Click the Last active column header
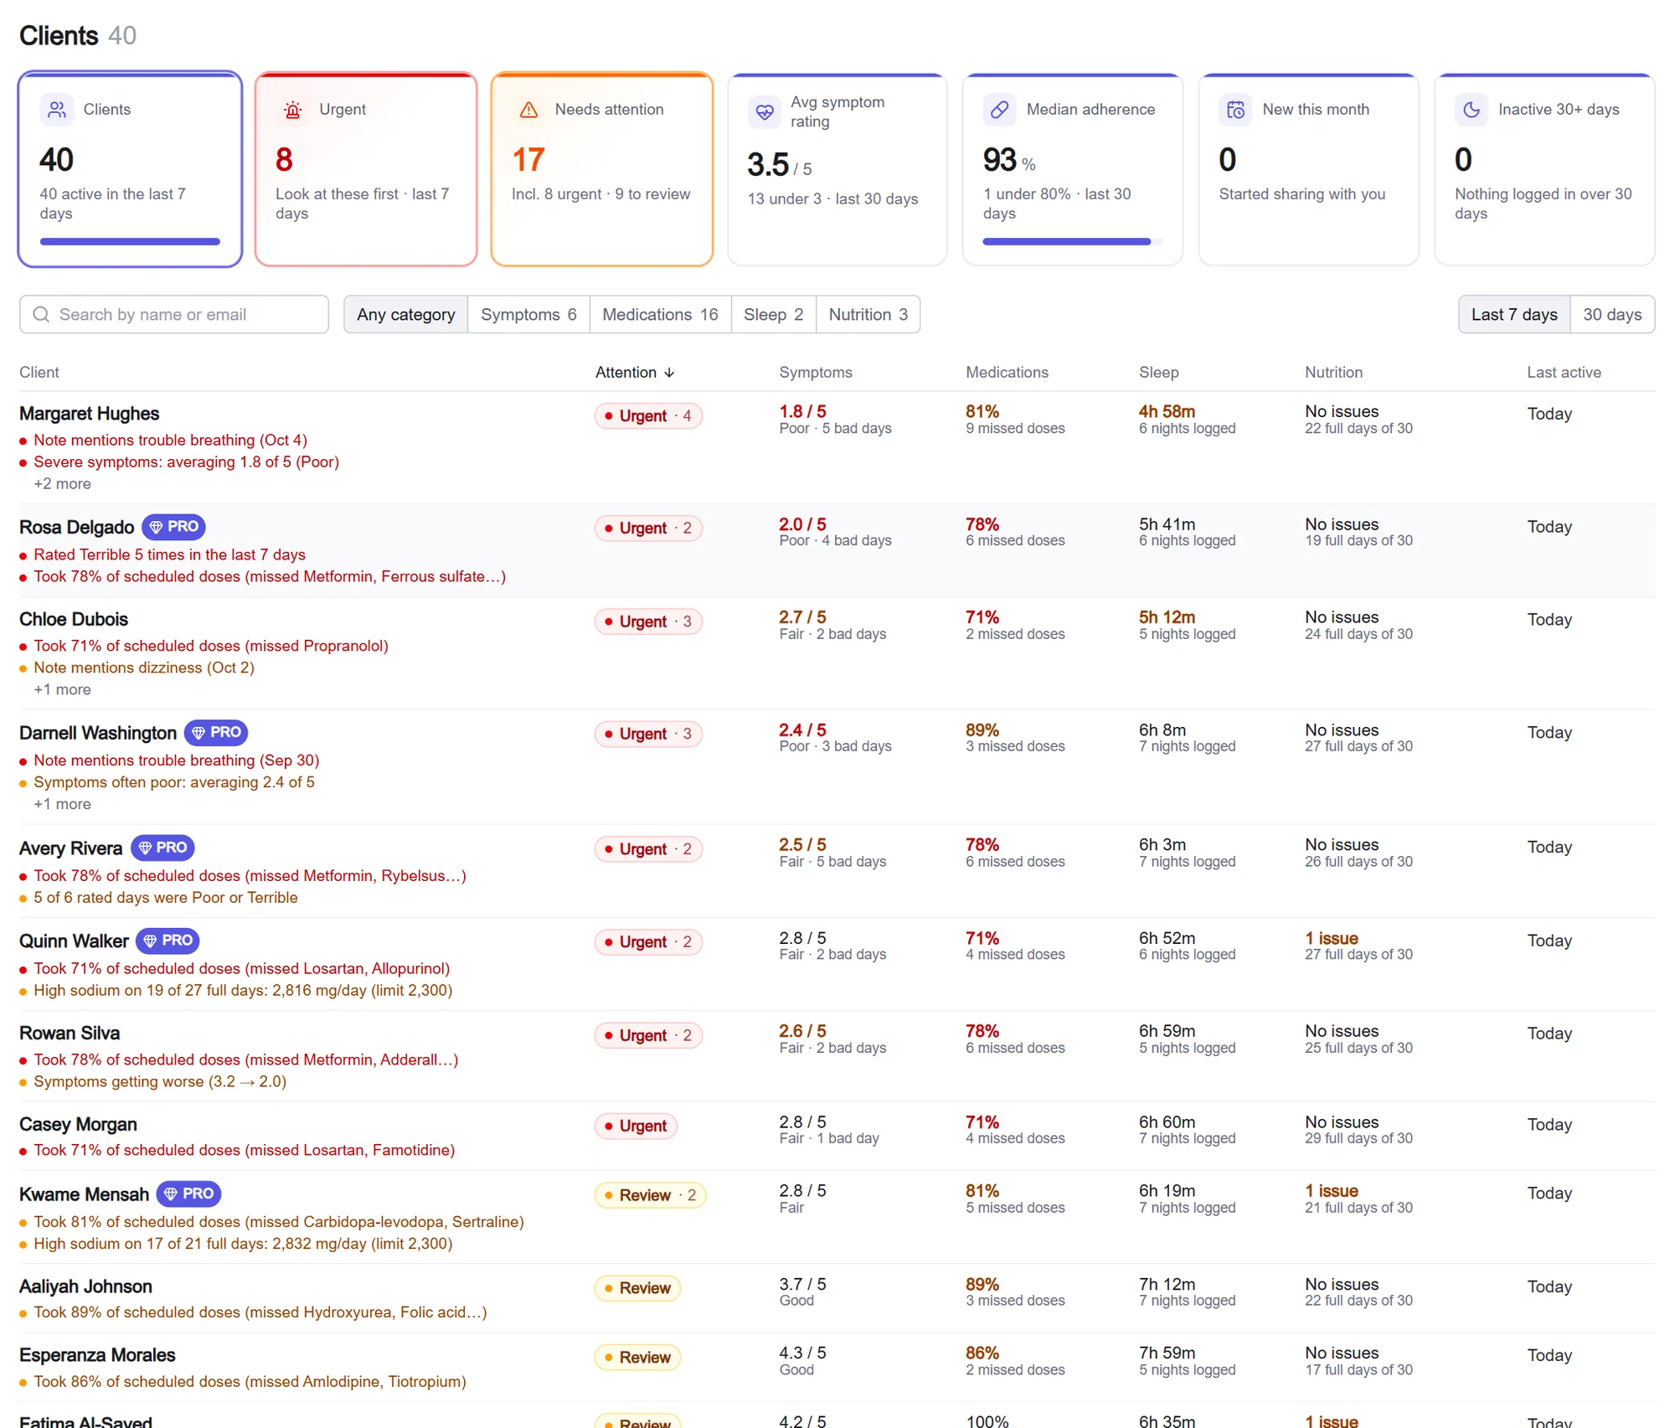Image resolution: width=1675 pixels, height=1428 pixels. pos(1564,373)
